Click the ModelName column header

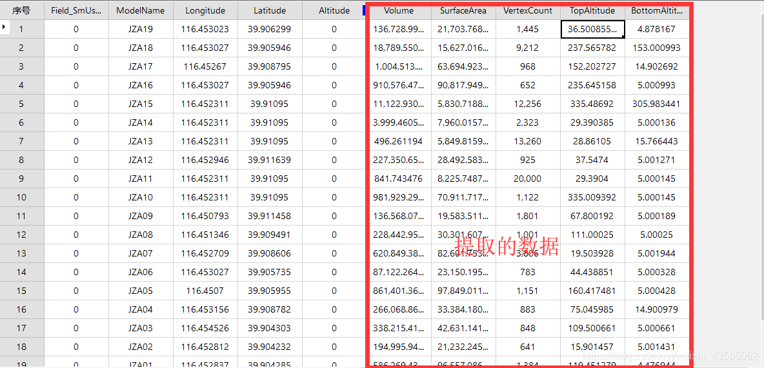coord(140,10)
